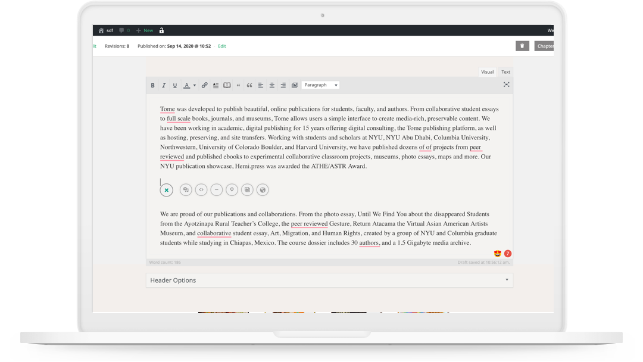The height and width of the screenshot is (362, 643).
Task: Add a horizontal rule via the minus icon
Action: pyautogui.click(x=216, y=189)
